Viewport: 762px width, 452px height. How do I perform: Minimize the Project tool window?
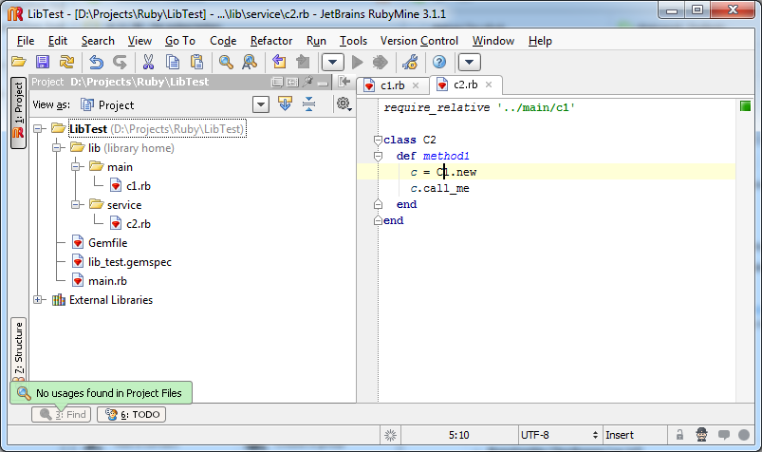323,84
